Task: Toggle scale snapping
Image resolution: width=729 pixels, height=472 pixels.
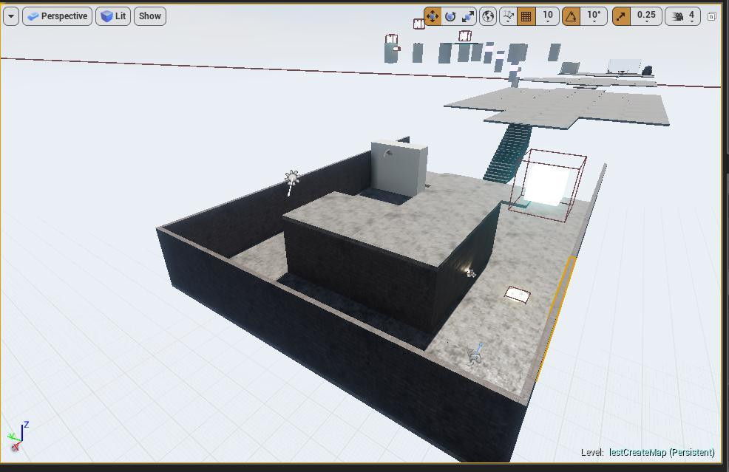Action: click(621, 16)
